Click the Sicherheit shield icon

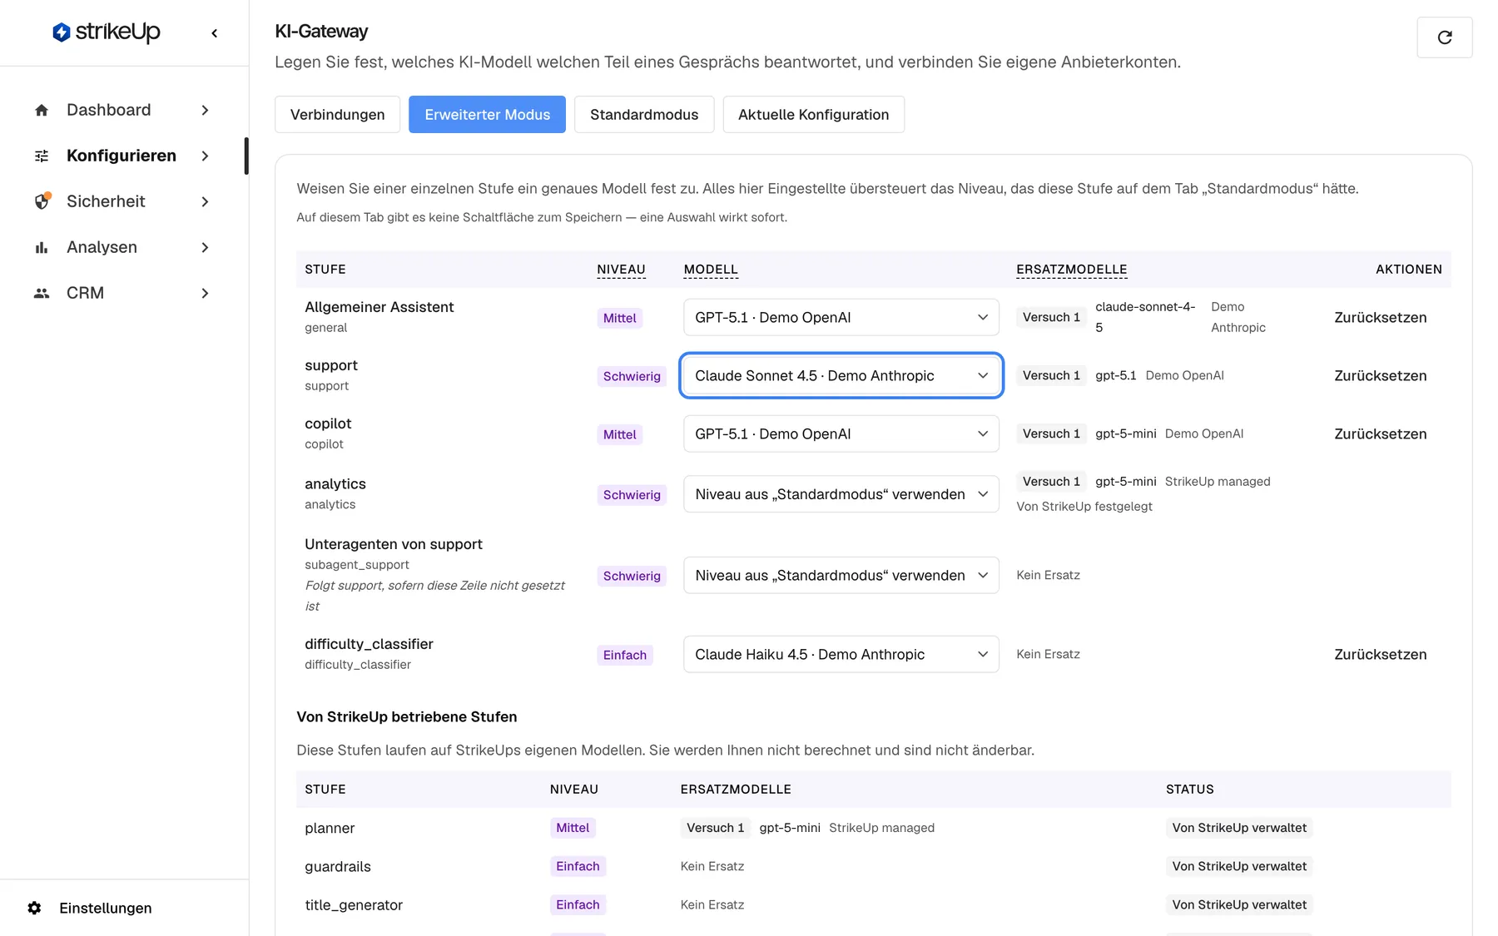[42, 201]
